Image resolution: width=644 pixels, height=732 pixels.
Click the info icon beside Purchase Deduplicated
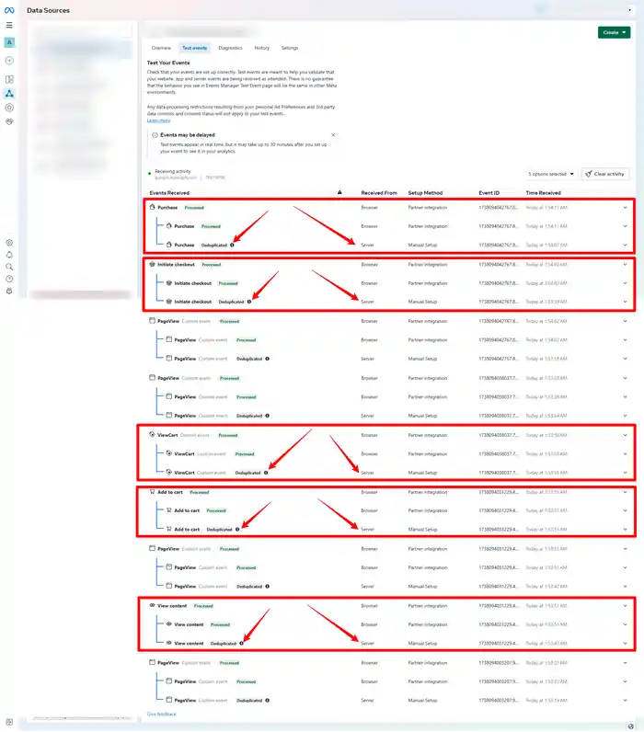point(232,246)
